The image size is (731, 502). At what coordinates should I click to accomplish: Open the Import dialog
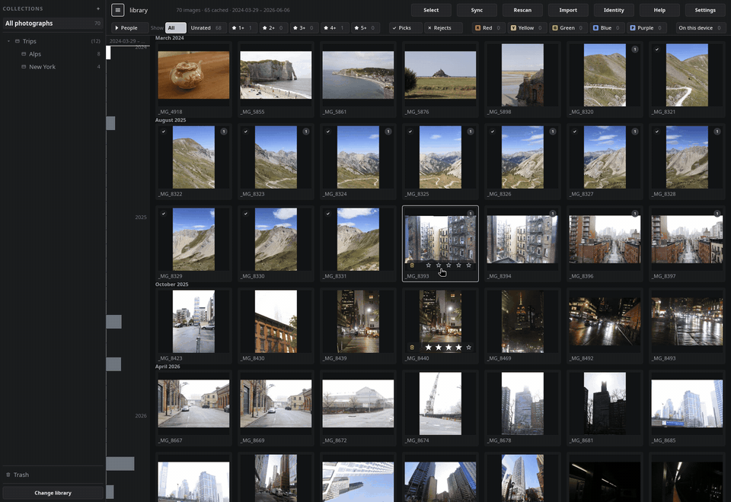click(568, 10)
